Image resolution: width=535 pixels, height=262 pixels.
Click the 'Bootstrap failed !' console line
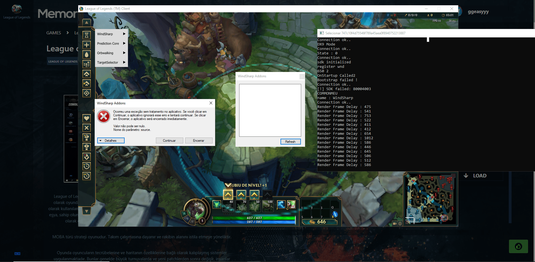pyautogui.click(x=337, y=80)
